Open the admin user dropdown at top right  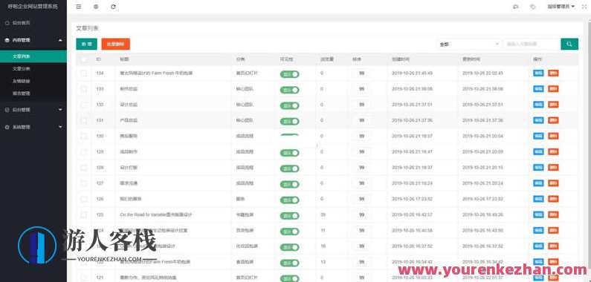pyautogui.click(x=561, y=7)
